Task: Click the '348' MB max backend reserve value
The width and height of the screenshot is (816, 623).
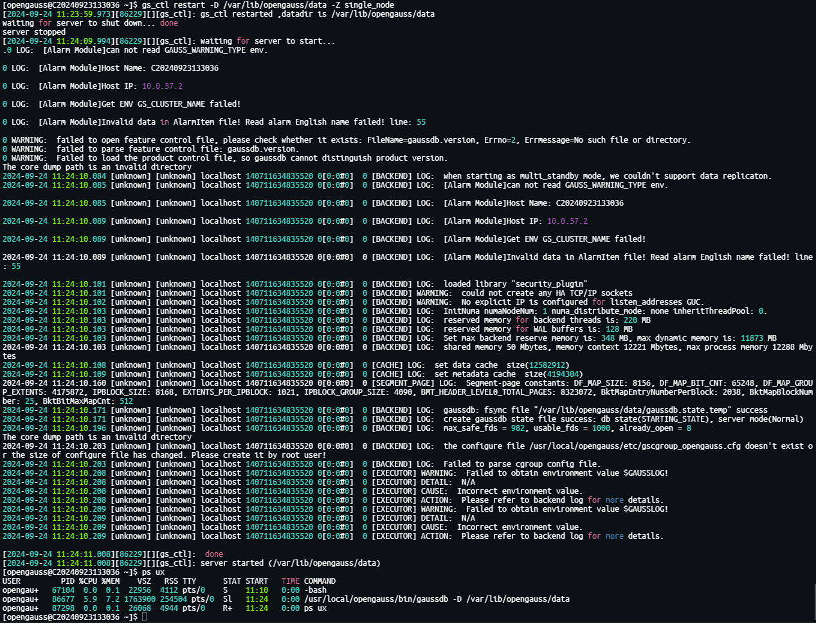Action: pyautogui.click(x=608, y=338)
